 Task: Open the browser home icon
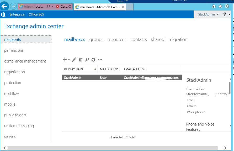(x=214, y=6)
